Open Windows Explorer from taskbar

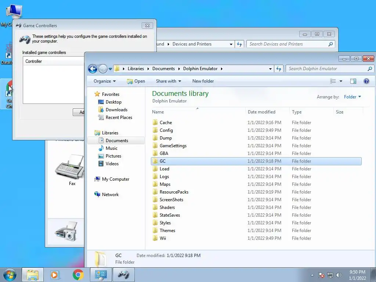coord(33,275)
